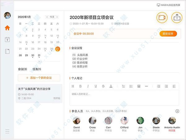Screen dimensions: 186x140
Task: Insert bulleted list in notes
Action: click(x=131, y=86)
